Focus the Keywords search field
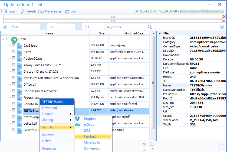The width and height of the screenshot is (227, 152). tap(126, 27)
